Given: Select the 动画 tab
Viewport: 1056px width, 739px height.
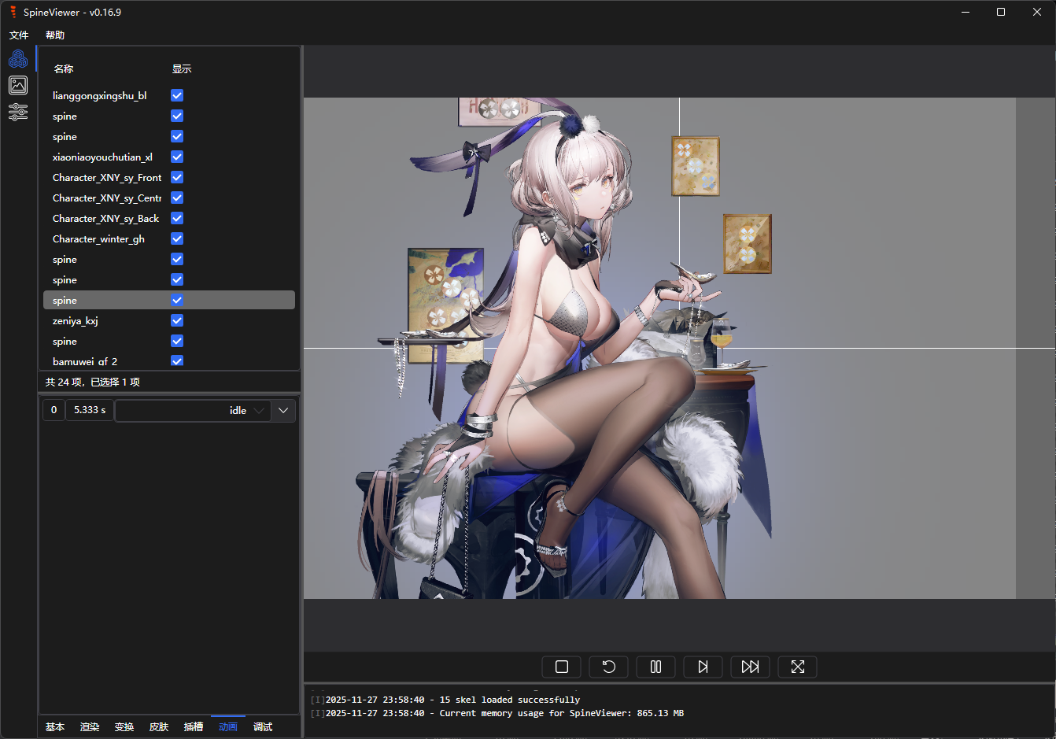Looking at the screenshot, I should [x=228, y=726].
